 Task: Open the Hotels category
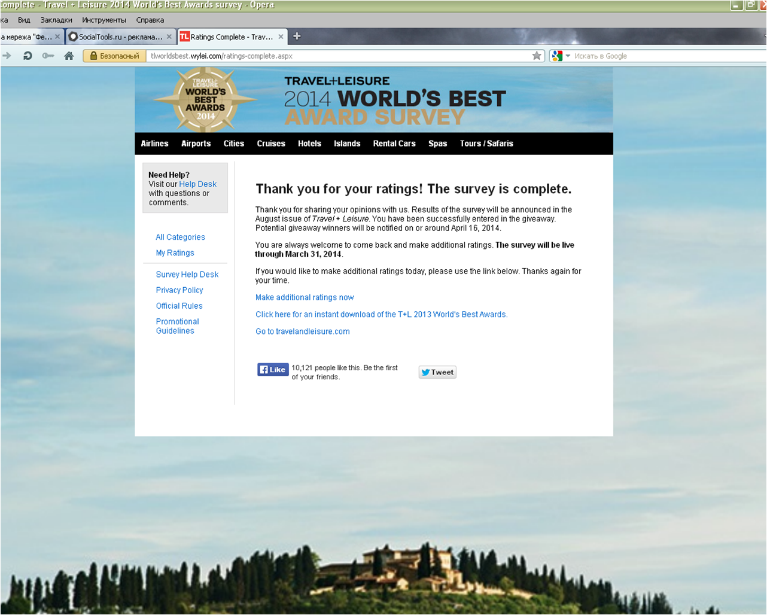309,144
